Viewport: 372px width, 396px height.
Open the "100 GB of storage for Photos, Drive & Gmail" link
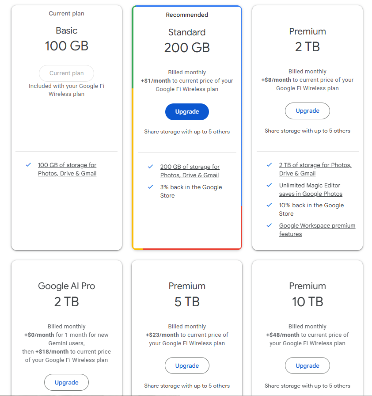point(67,169)
